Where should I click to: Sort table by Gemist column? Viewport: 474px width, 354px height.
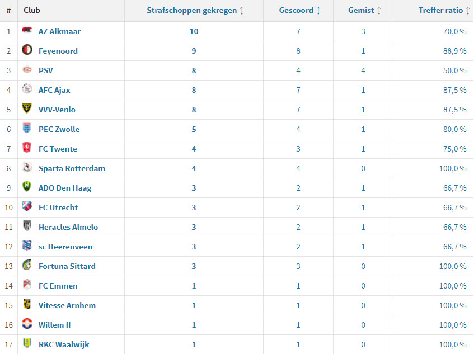(364, 11)
